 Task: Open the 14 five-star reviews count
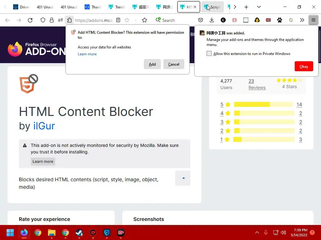(x=299, y=104)
